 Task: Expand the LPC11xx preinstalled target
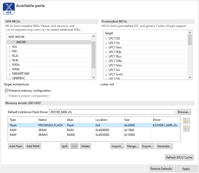[106, 70]
